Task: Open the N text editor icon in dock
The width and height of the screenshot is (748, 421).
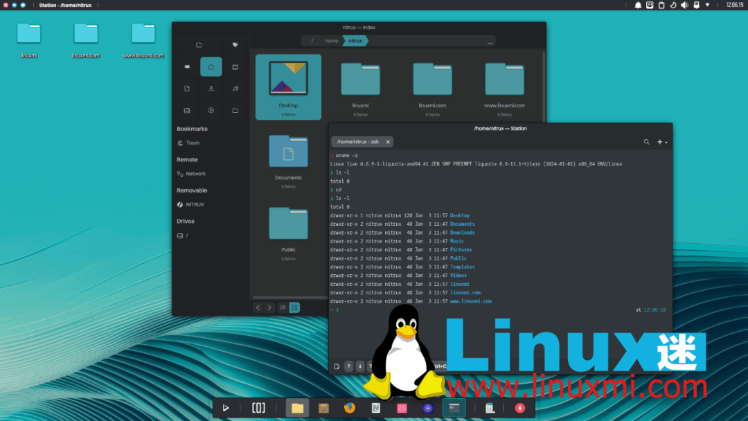Action: 376,408
